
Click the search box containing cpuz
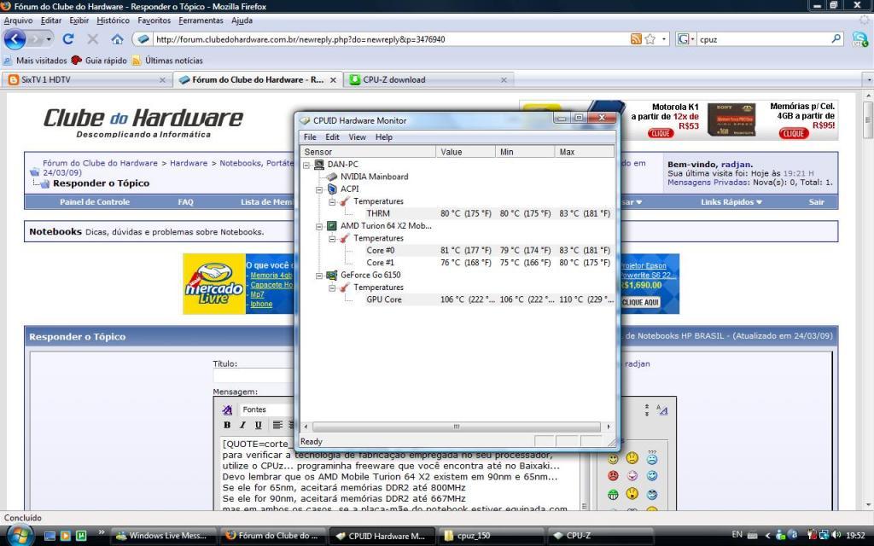click(x=764, y=39)
